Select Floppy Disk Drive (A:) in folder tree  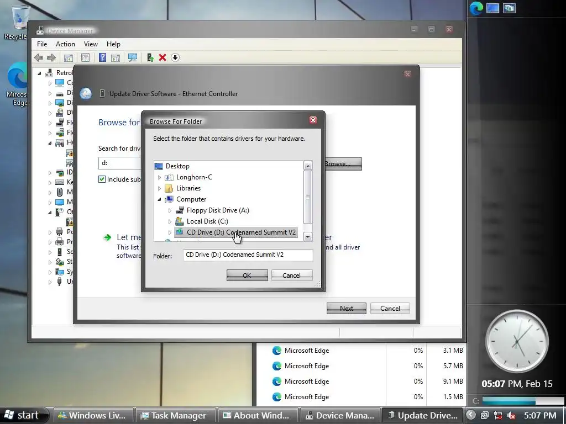click(218, 210)
